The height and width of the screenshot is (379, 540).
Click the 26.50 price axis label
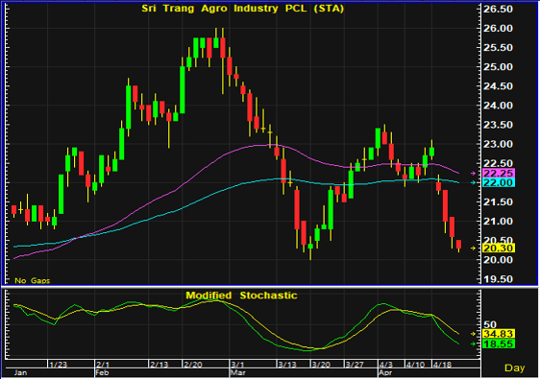coord(498,9)
